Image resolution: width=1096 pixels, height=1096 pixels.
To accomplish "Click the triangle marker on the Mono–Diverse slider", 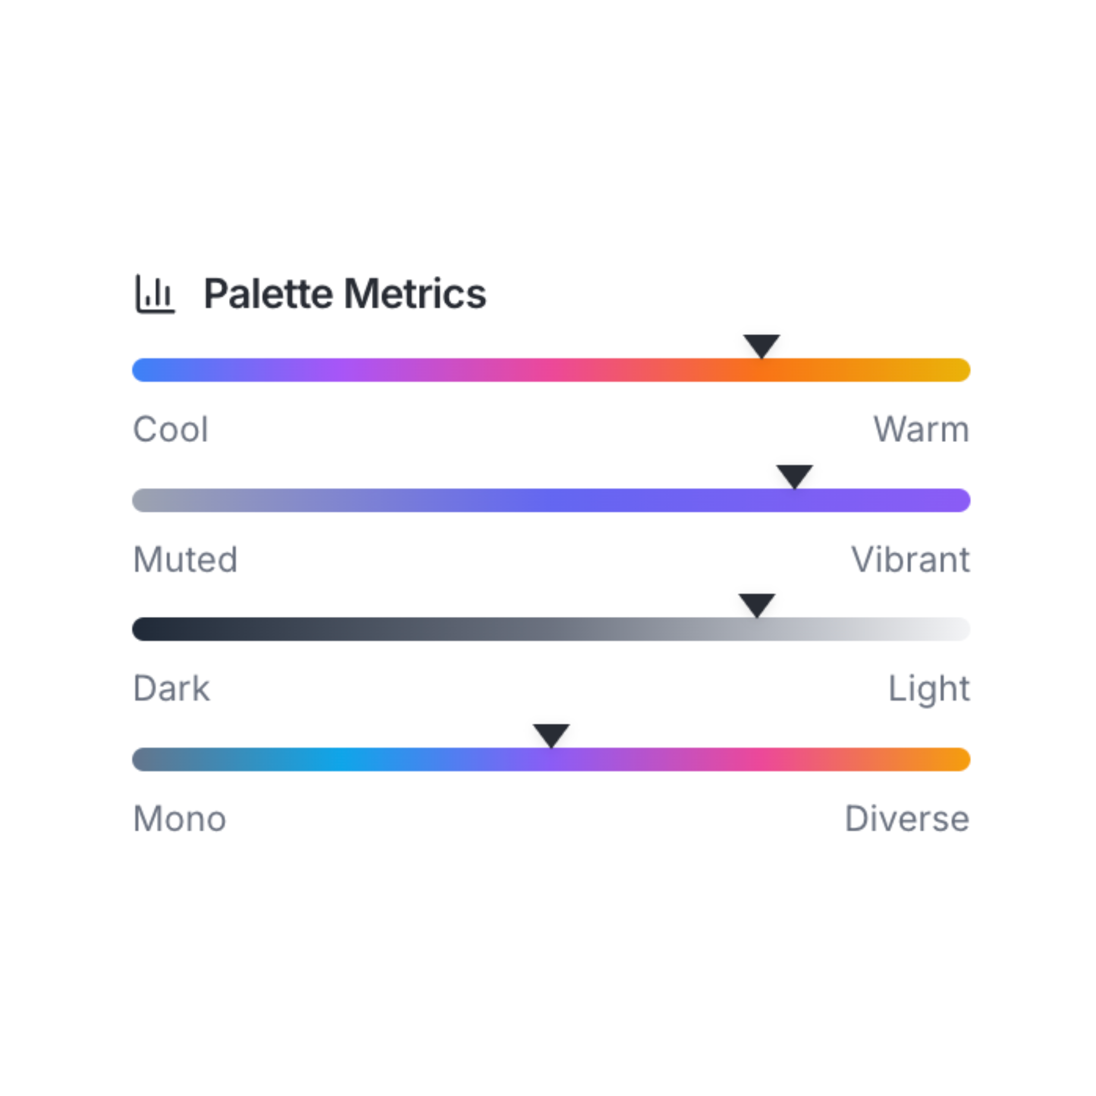I will [x=551, y=734].
